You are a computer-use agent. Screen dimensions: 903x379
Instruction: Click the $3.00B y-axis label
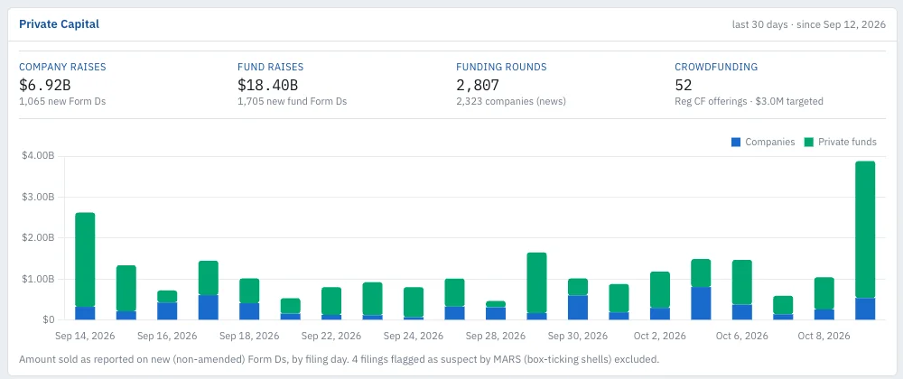[x=40, y=198]
